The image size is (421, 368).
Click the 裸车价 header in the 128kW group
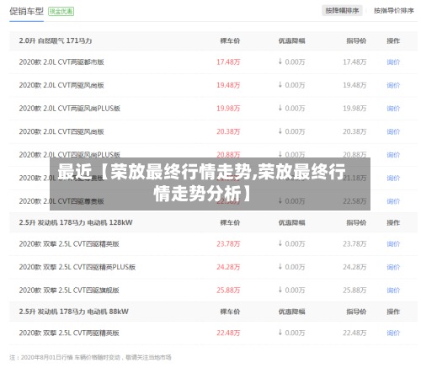(230, 223)
